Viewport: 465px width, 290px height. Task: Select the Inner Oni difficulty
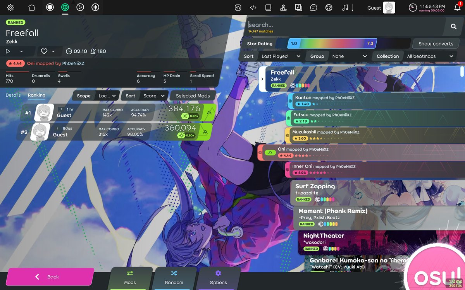tap(374, 169)
